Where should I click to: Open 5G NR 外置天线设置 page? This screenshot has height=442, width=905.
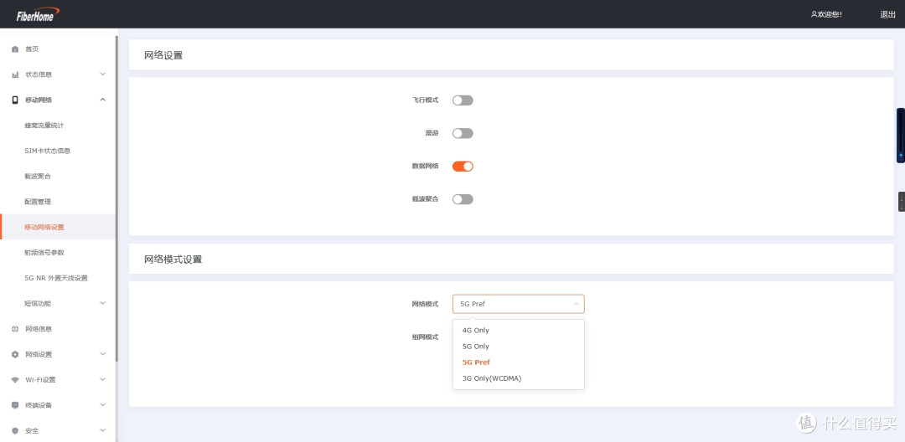click(x=58, y=278)
